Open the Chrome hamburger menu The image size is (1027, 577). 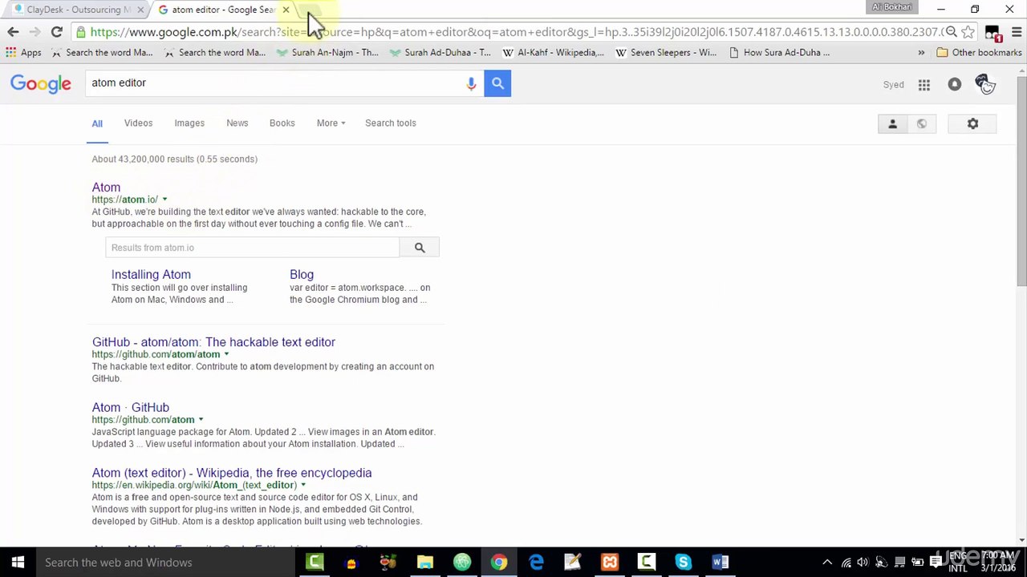point(1016,32)
